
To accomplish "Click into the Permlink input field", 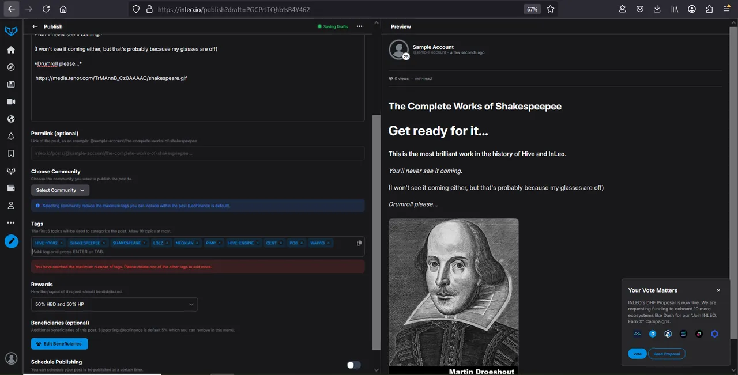I will [x=198, y=153].
